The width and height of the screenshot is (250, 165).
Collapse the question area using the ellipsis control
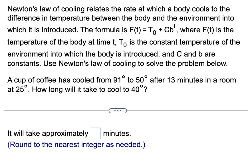[118, 111]
